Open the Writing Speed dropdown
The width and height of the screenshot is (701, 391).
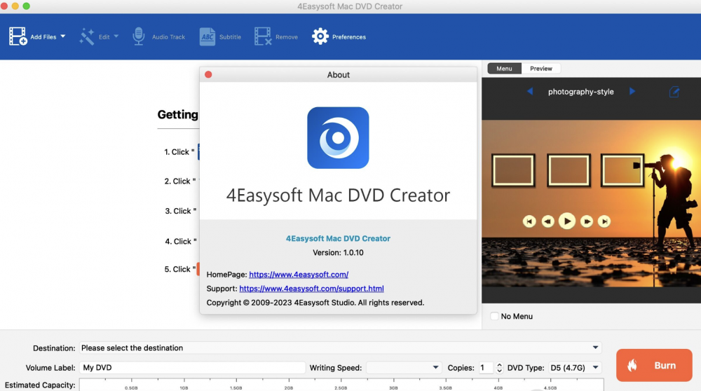pos(404,367)
